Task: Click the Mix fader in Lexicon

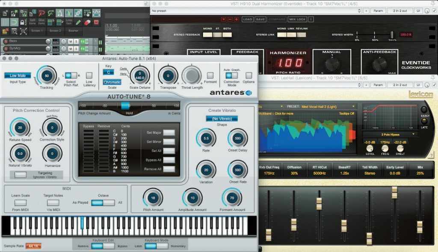Action: tap(420, 227)
